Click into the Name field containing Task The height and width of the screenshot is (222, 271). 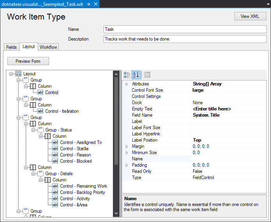coord(185,29)
